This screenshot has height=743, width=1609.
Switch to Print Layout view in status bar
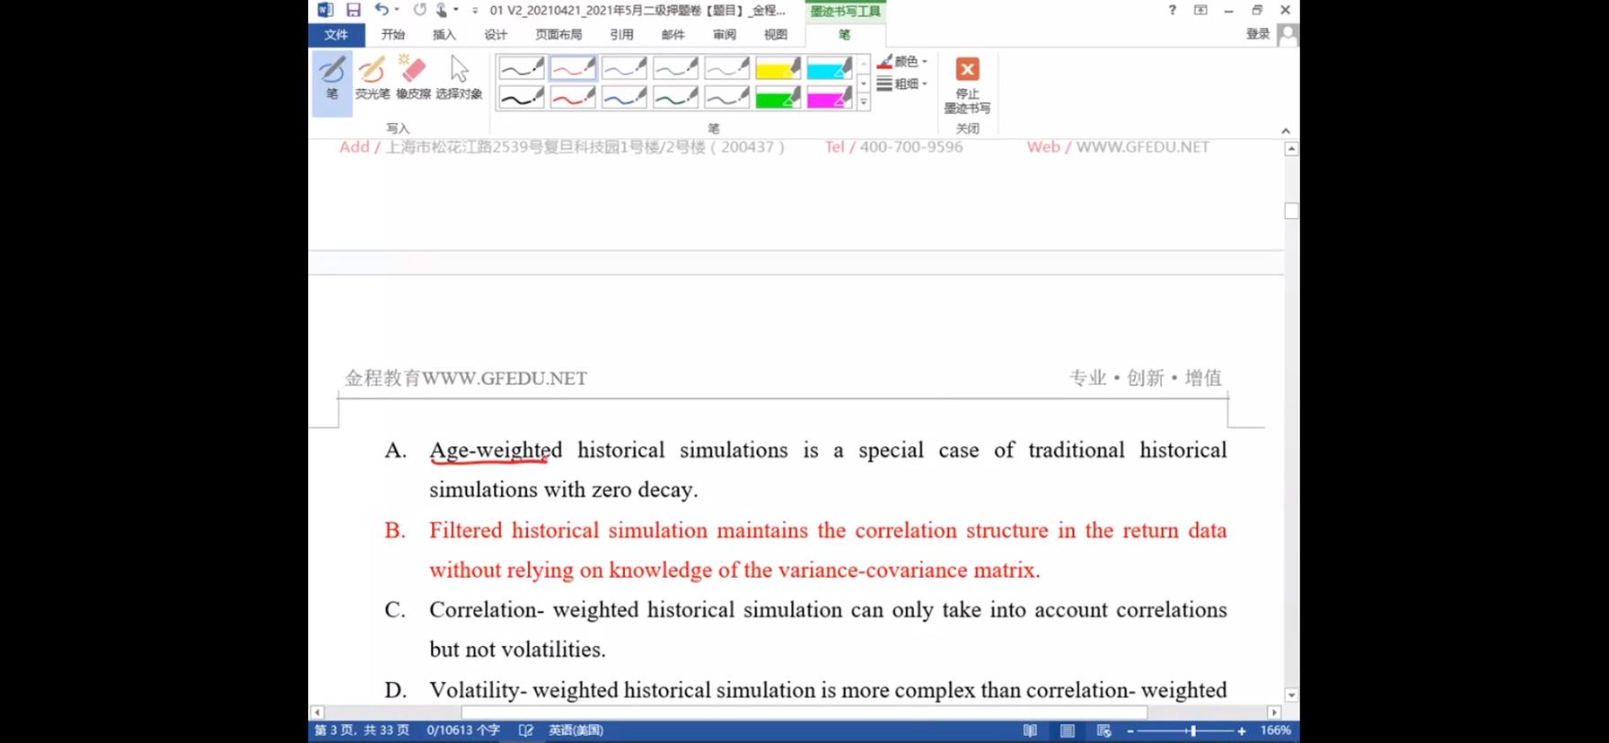pos(1067,730)
